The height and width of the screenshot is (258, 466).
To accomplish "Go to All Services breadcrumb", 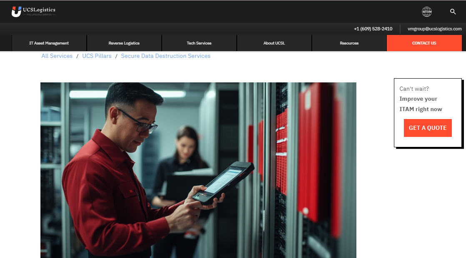I will click(57, 56).
